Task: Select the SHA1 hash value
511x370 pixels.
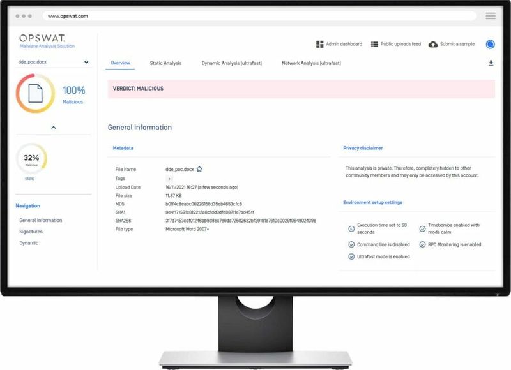Action: 210,212
